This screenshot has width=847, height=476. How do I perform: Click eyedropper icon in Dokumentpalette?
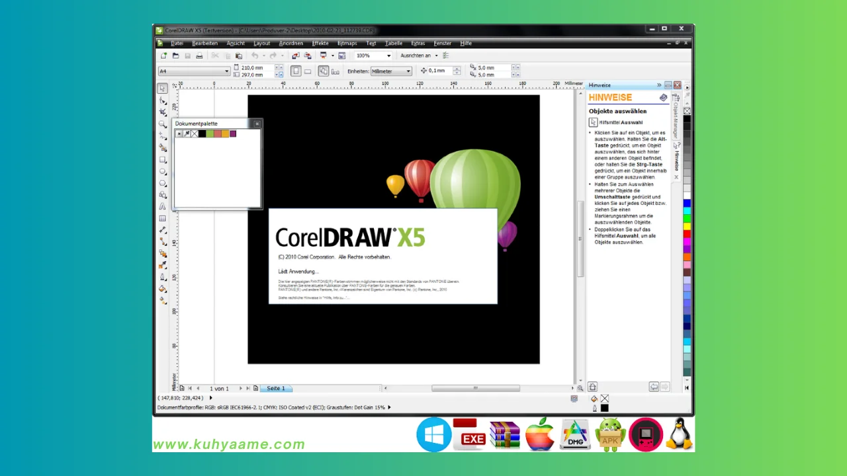click(x=187, y=134)
